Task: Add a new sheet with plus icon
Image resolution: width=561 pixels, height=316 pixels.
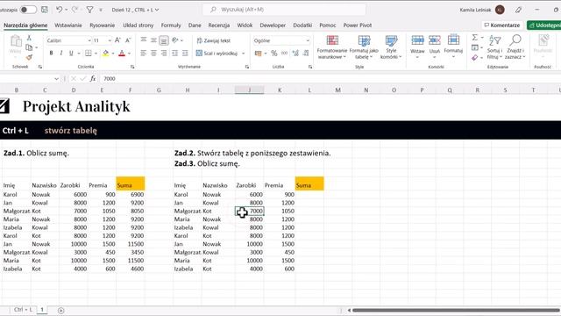Action: click(x=60, y=310)
